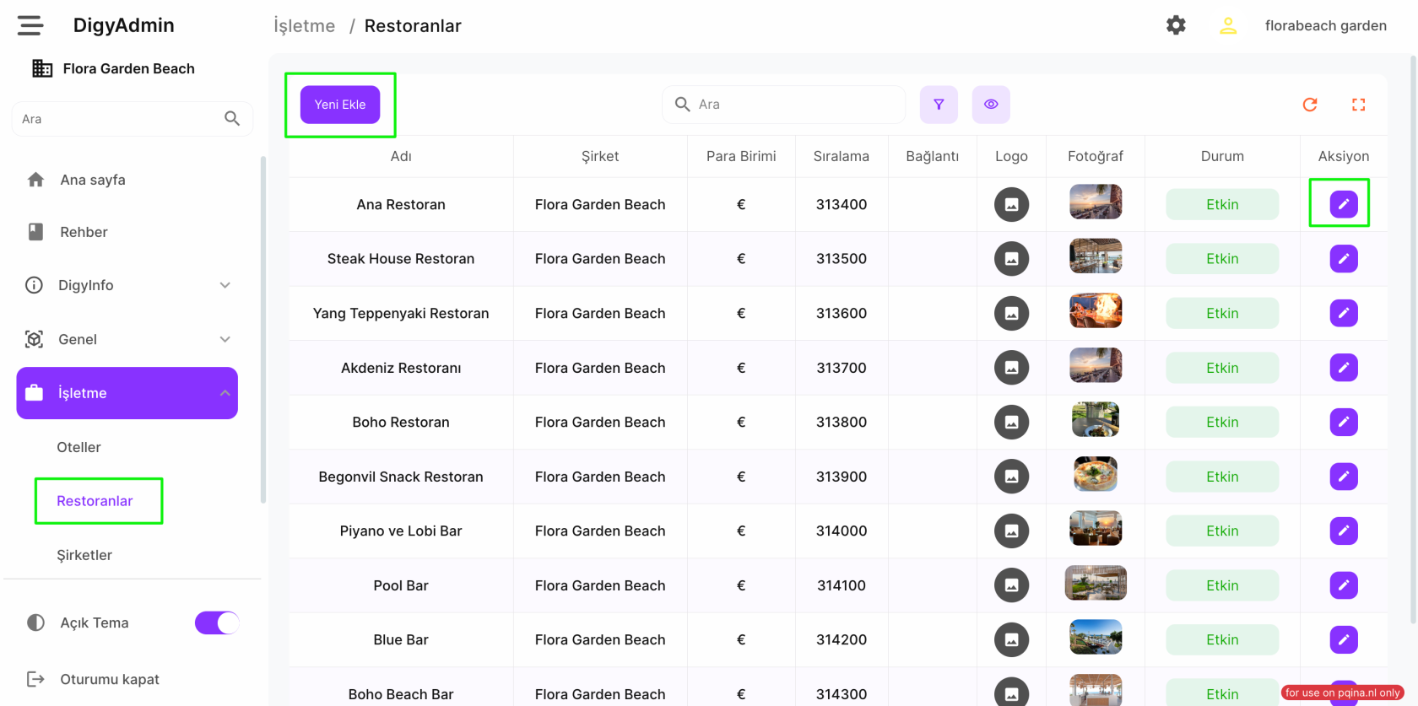Viewport: 1418px width, 706px height.
Task: Click logo placeholder icon for Boho Restoran
Action: point(1011,422)
